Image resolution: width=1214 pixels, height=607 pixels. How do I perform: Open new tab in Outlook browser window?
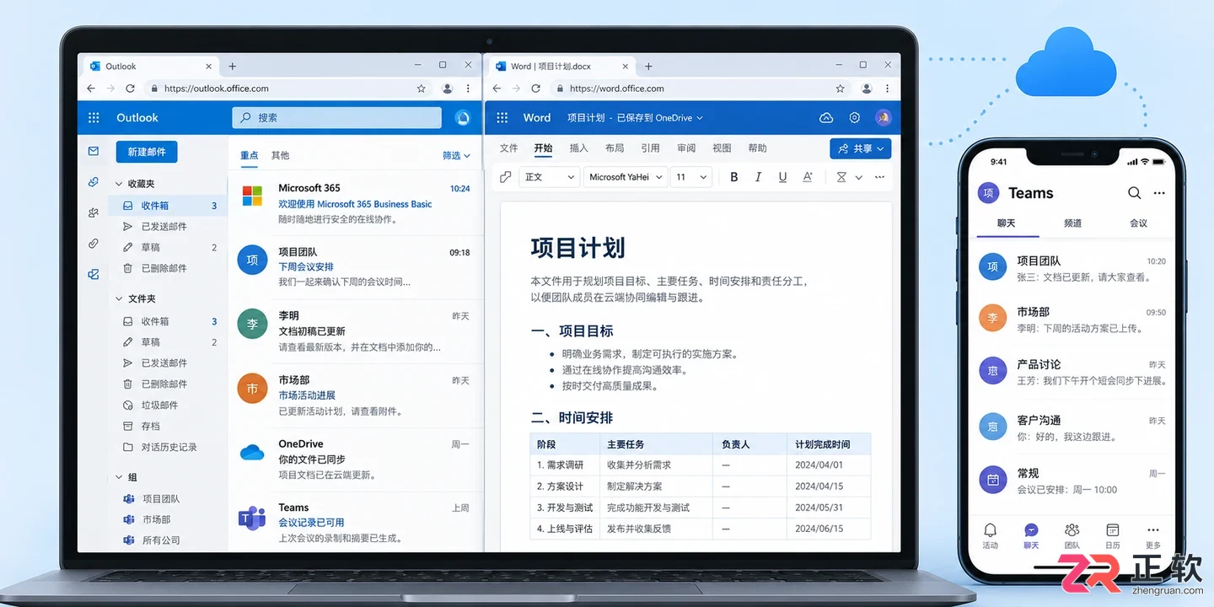coord(233,66)
